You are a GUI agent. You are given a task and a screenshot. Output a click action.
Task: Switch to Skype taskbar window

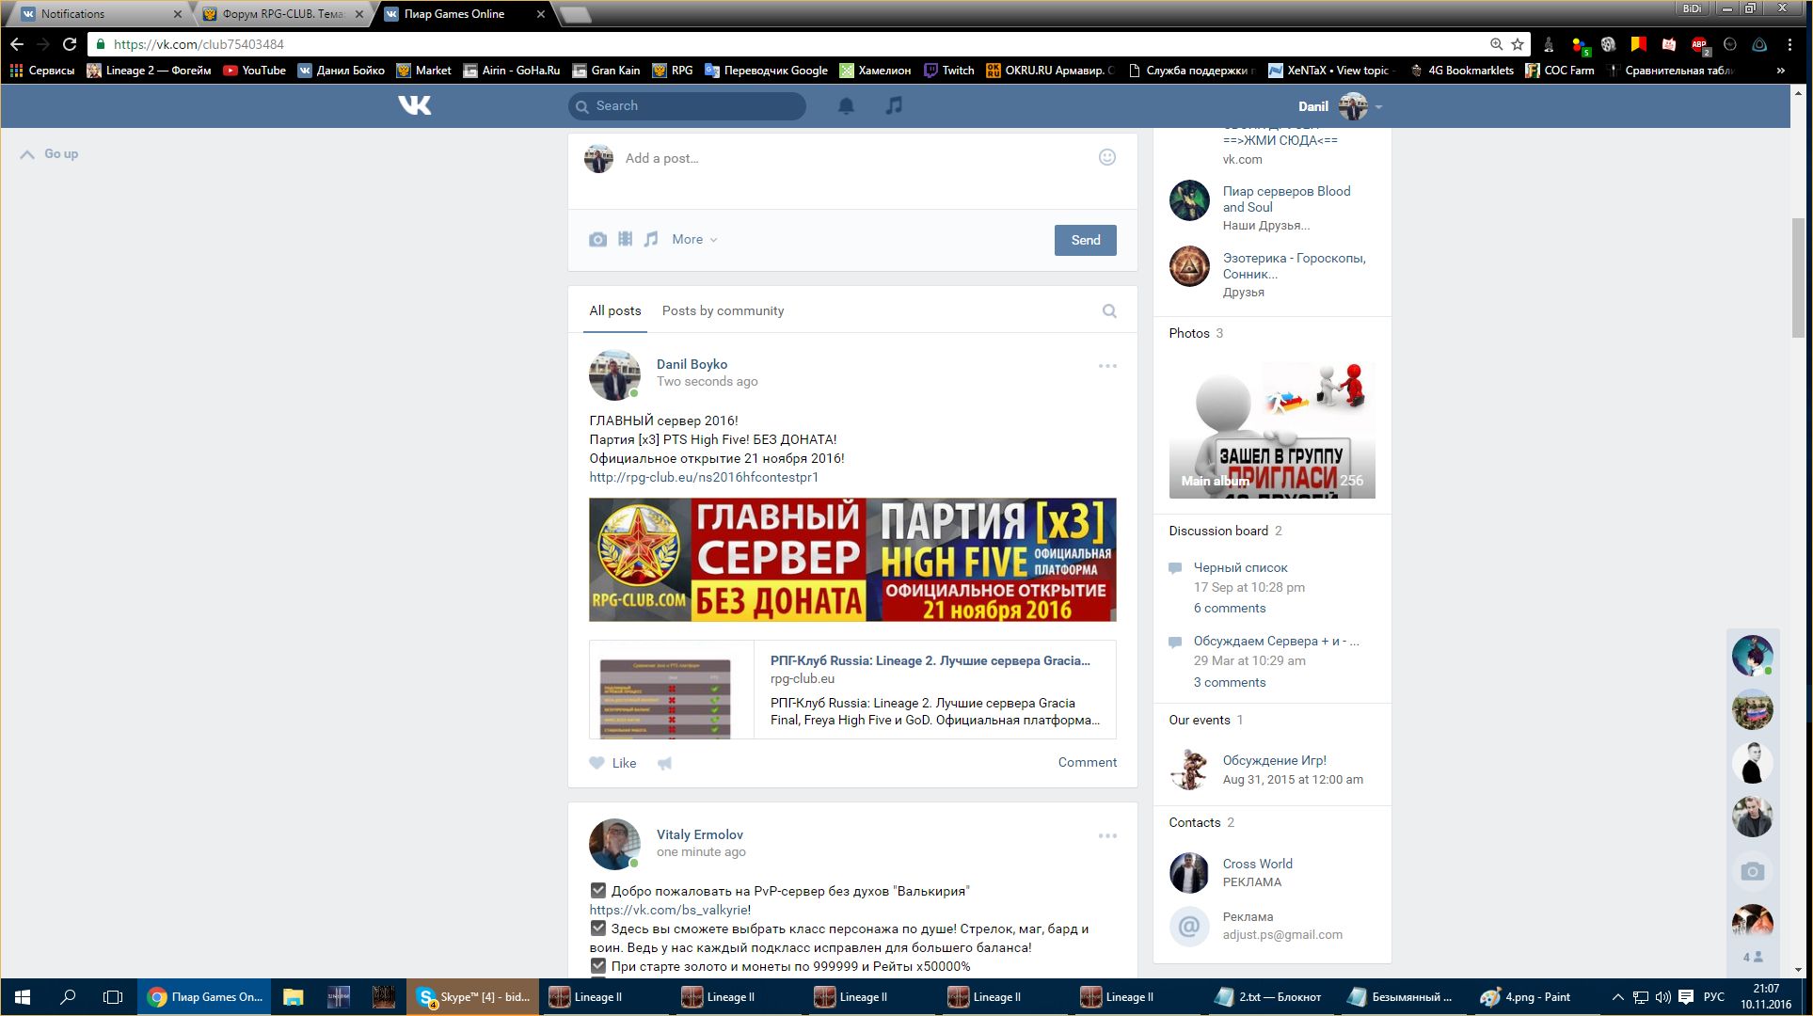coord(473,997)
